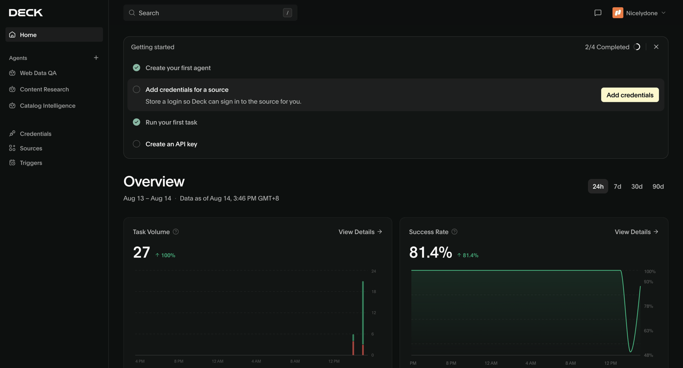Click the completion progress ring icon

coord(637,47)
